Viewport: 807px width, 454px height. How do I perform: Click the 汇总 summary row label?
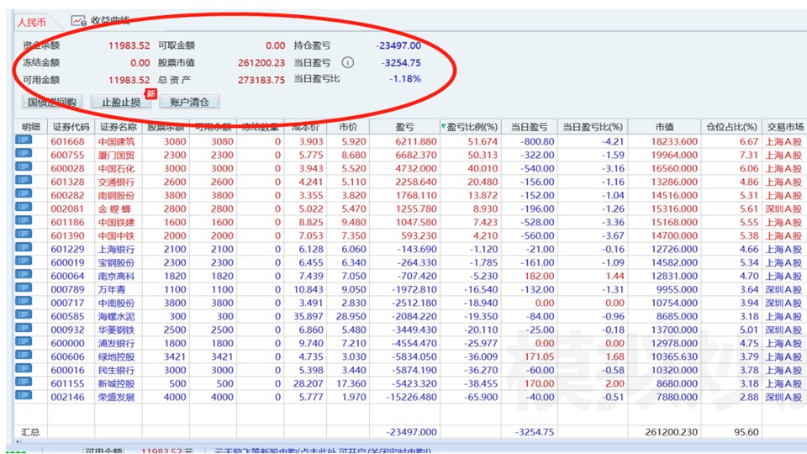30,432
